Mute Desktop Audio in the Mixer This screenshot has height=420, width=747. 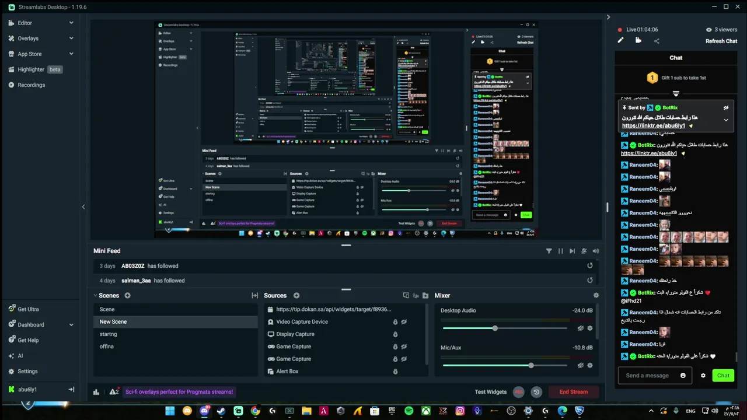580,328
